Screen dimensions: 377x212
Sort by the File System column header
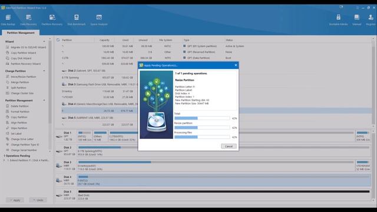click(x=166, y=40)
